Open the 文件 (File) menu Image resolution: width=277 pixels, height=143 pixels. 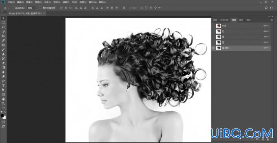(11, 2)
